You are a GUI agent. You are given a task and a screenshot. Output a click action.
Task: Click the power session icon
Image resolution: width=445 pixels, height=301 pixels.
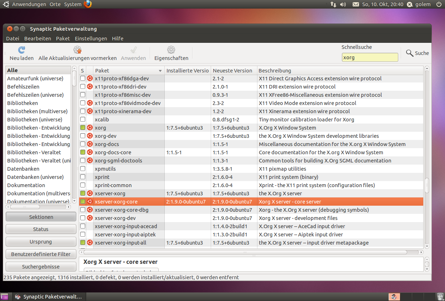tap(439, 4)
